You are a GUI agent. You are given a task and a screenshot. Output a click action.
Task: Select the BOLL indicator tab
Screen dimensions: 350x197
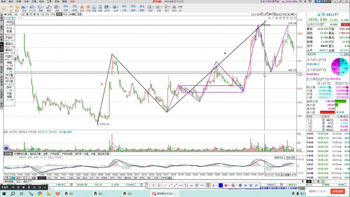[x=64, y=178]
